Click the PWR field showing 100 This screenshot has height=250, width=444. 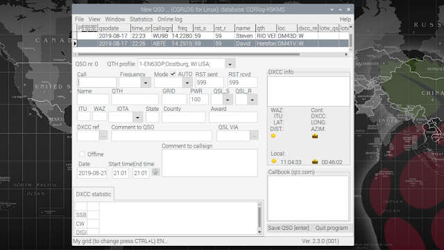(199, 100)
